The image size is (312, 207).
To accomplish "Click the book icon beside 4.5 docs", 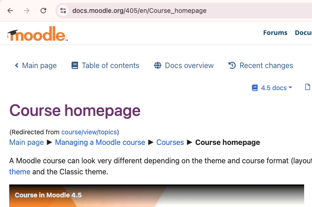I will pos(255,88).
